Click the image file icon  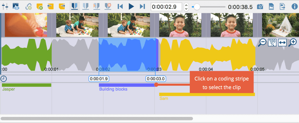(271, 7)
